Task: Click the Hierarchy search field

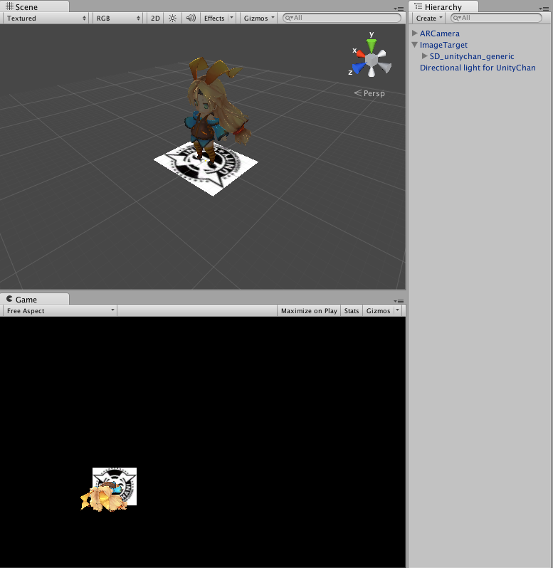Action: (496, 18)
